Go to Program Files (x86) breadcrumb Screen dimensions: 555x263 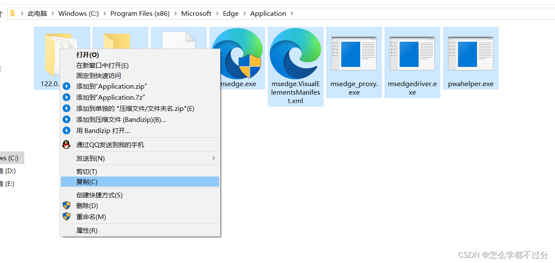tap(140, 14)
